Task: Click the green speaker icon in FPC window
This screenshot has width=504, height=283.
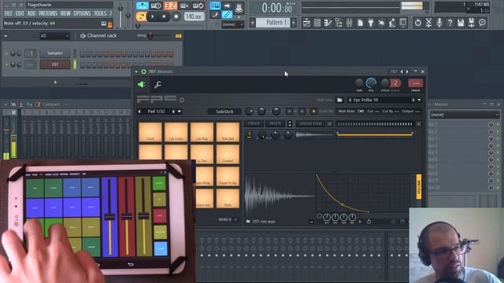Action: click(x=142, y=84)
